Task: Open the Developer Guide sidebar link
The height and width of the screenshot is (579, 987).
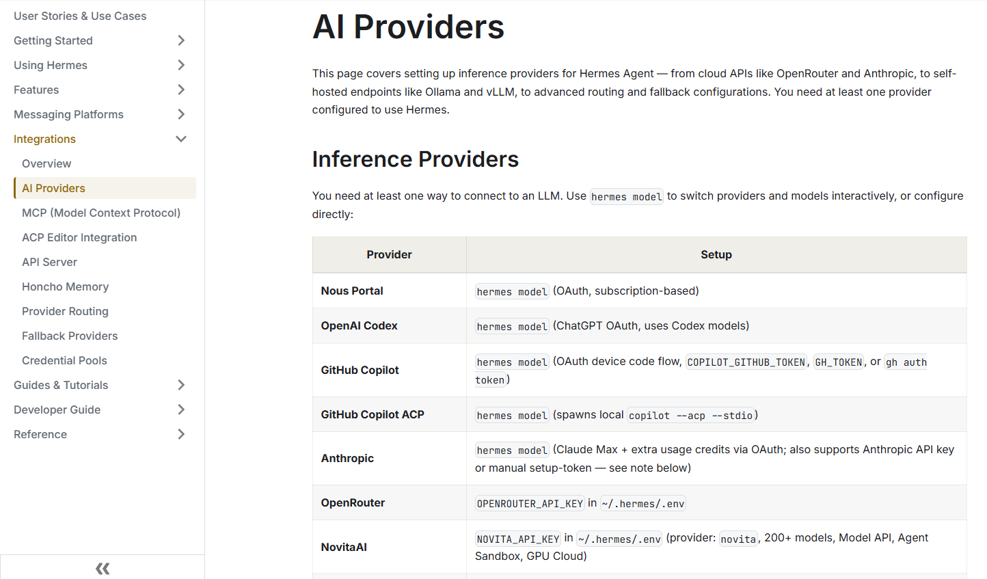Action: pyautogui.click(x=57, y=409)
